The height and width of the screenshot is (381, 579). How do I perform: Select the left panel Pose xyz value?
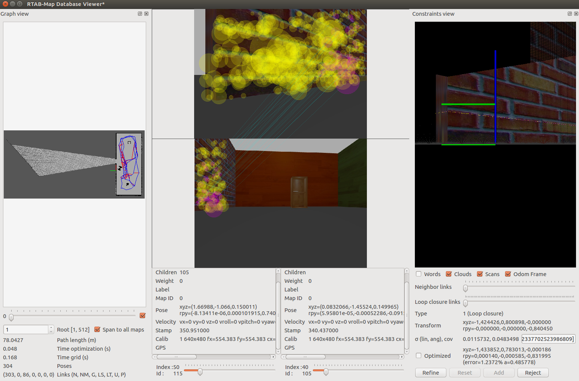pyautogui.click(x=218, y=307)
